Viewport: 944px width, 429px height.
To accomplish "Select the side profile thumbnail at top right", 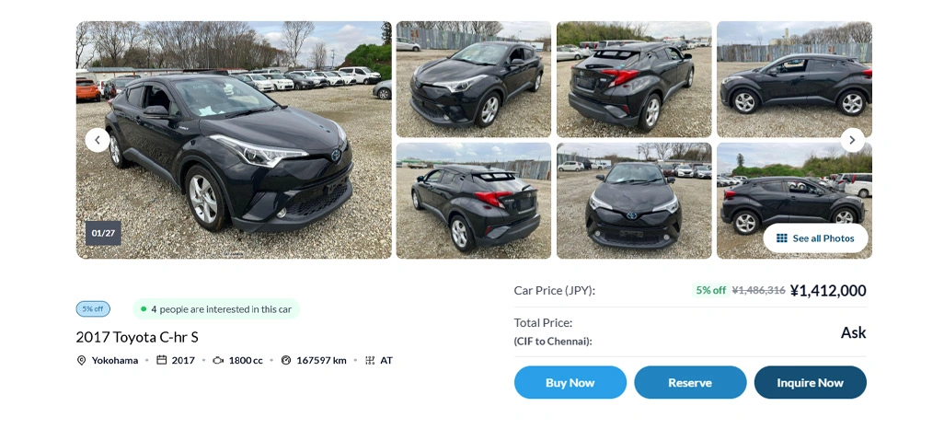I will click(793, 79).
